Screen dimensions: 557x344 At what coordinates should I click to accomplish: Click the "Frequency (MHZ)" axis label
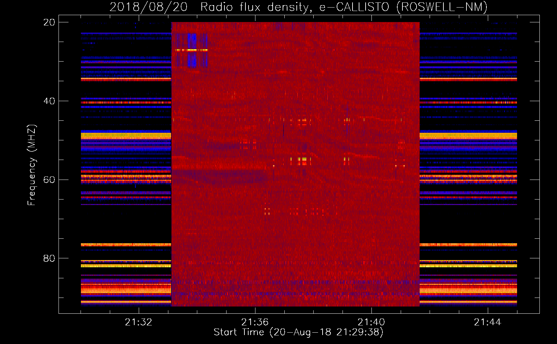tap(32, 165)
